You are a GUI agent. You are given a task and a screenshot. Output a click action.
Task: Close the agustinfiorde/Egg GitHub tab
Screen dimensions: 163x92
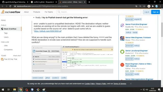28,2
